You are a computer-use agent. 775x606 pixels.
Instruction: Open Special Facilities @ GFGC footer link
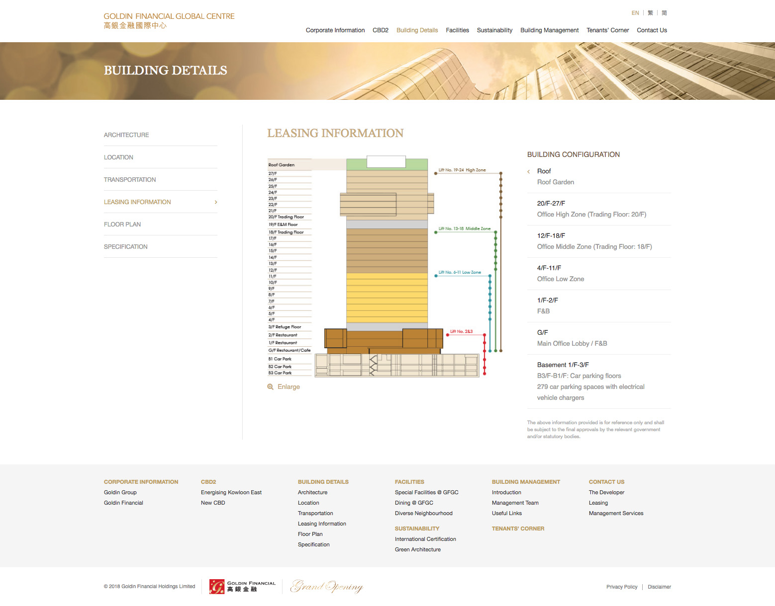427,493
